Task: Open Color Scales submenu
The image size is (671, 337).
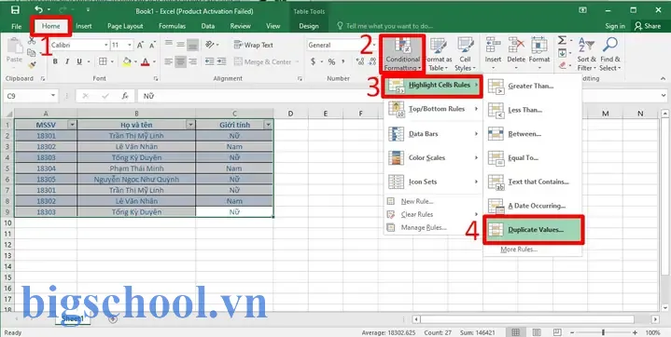Action: 433,157
